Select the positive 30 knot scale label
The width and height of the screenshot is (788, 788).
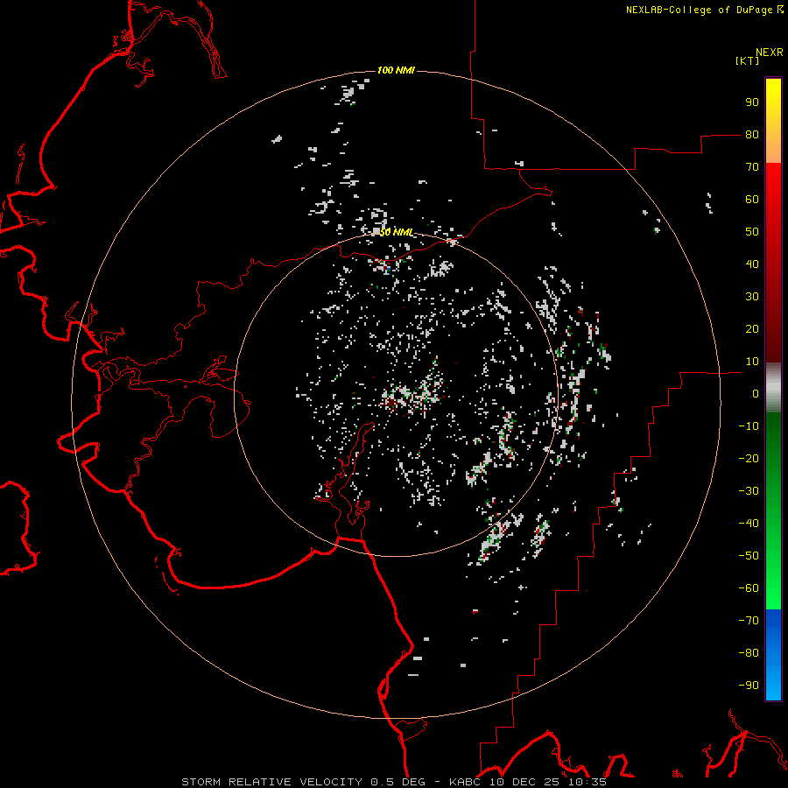tap(752, 297)
